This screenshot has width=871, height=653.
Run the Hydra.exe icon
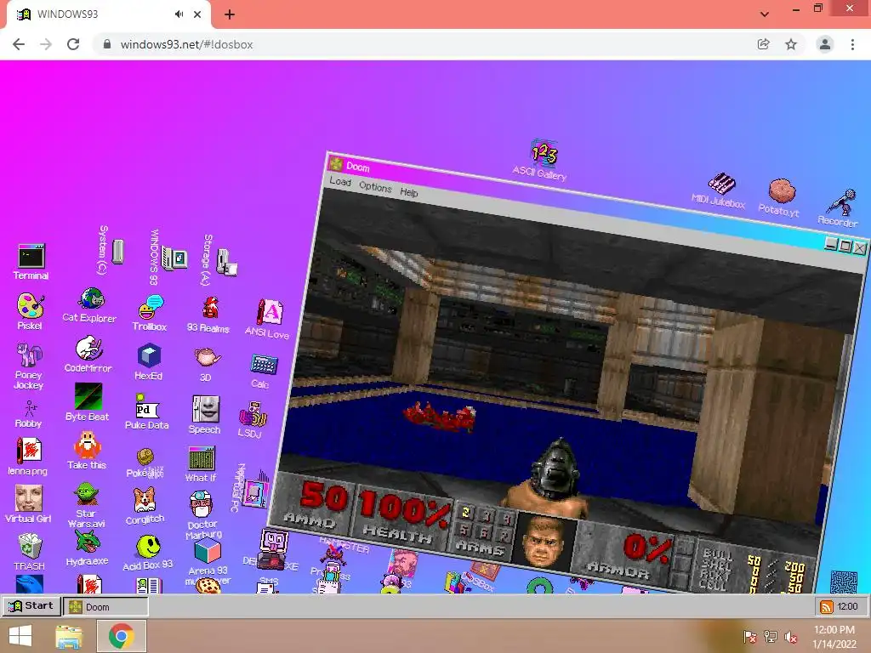(88, 548)
